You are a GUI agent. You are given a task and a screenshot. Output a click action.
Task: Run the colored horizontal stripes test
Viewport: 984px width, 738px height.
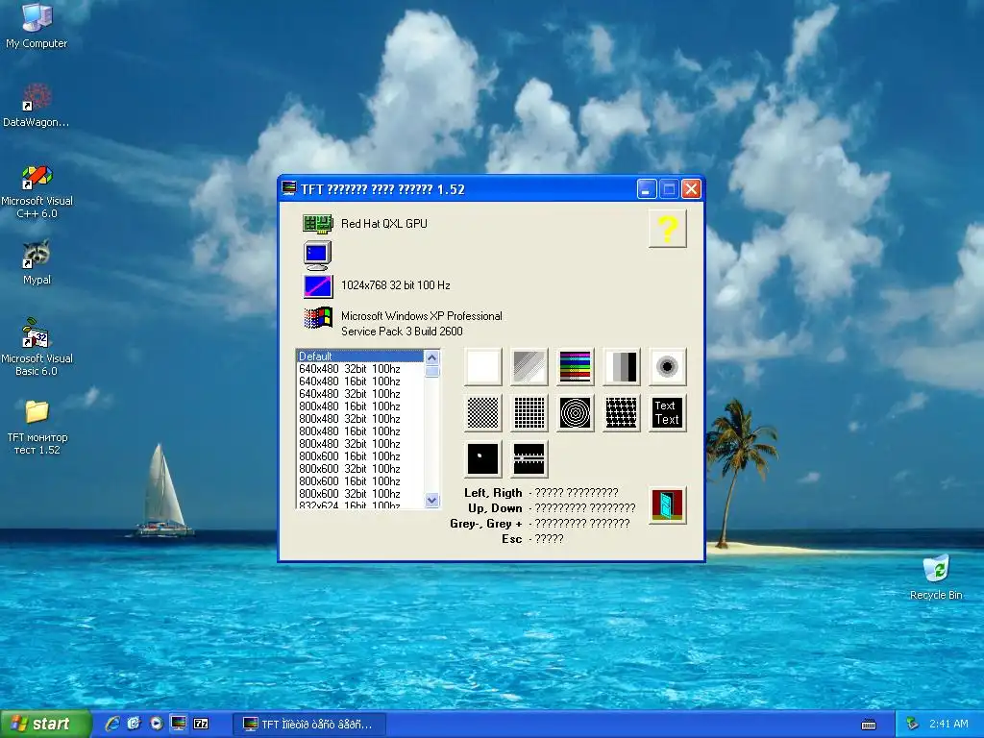tap(576, 366)
